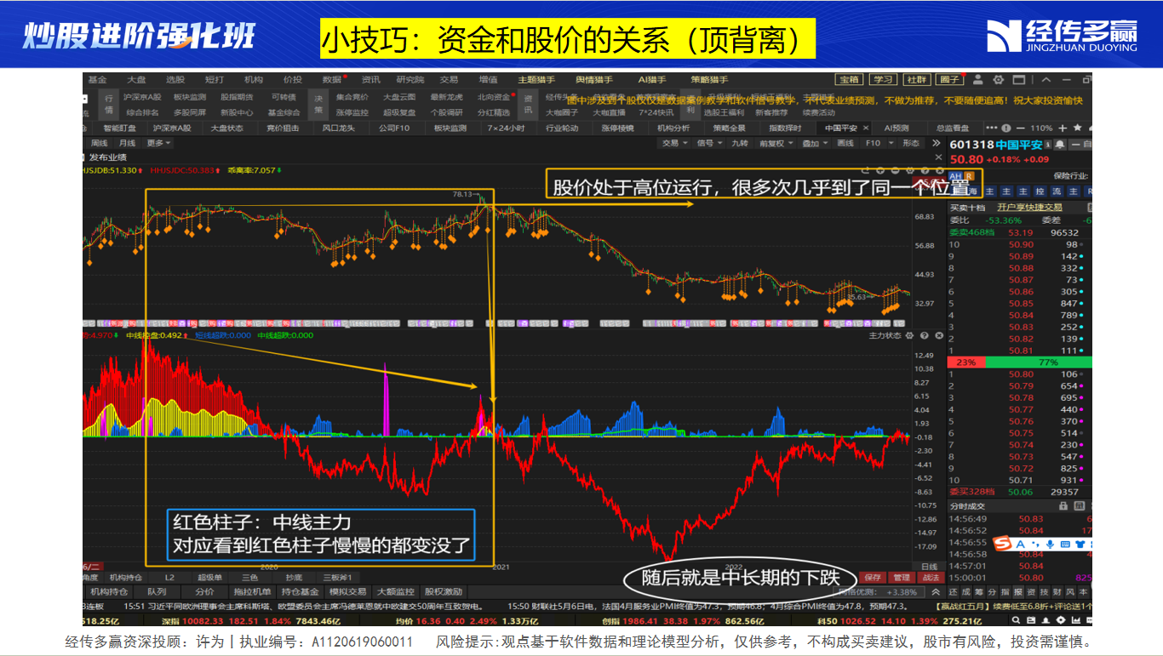Open 集合竞价 in decision toolbar
1163x656 pixels.
point(352,97)
